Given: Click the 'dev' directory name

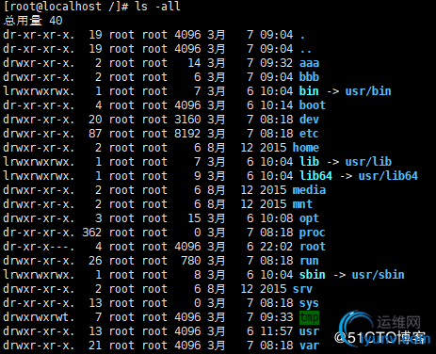Looking at the screenshot, I should coord(309,120).
